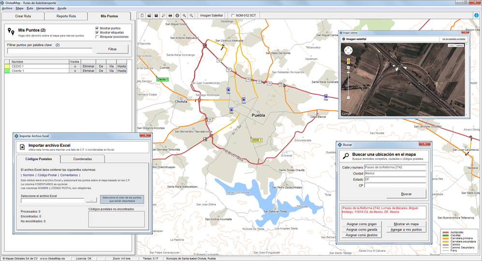Click the new document toolbar icon
The width and height of the screenshot is (482, 261).
tap(142, 15)
